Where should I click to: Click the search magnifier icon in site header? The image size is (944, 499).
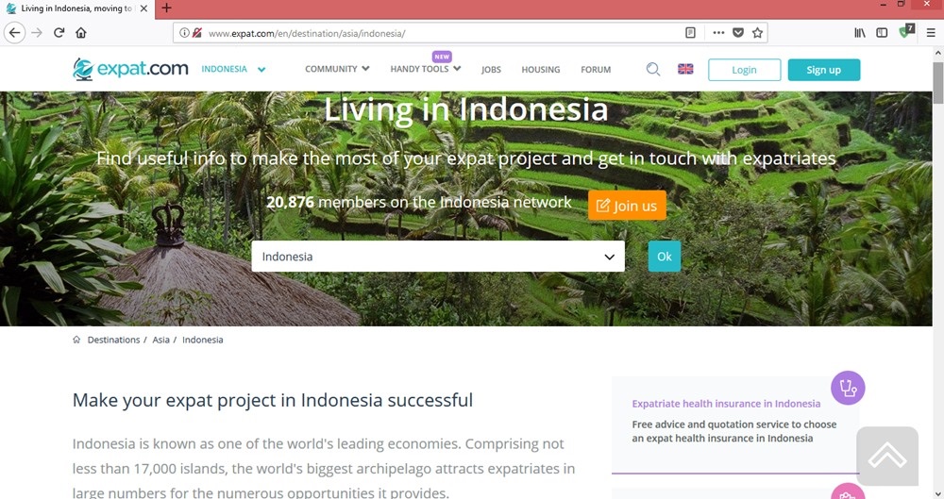653,69
